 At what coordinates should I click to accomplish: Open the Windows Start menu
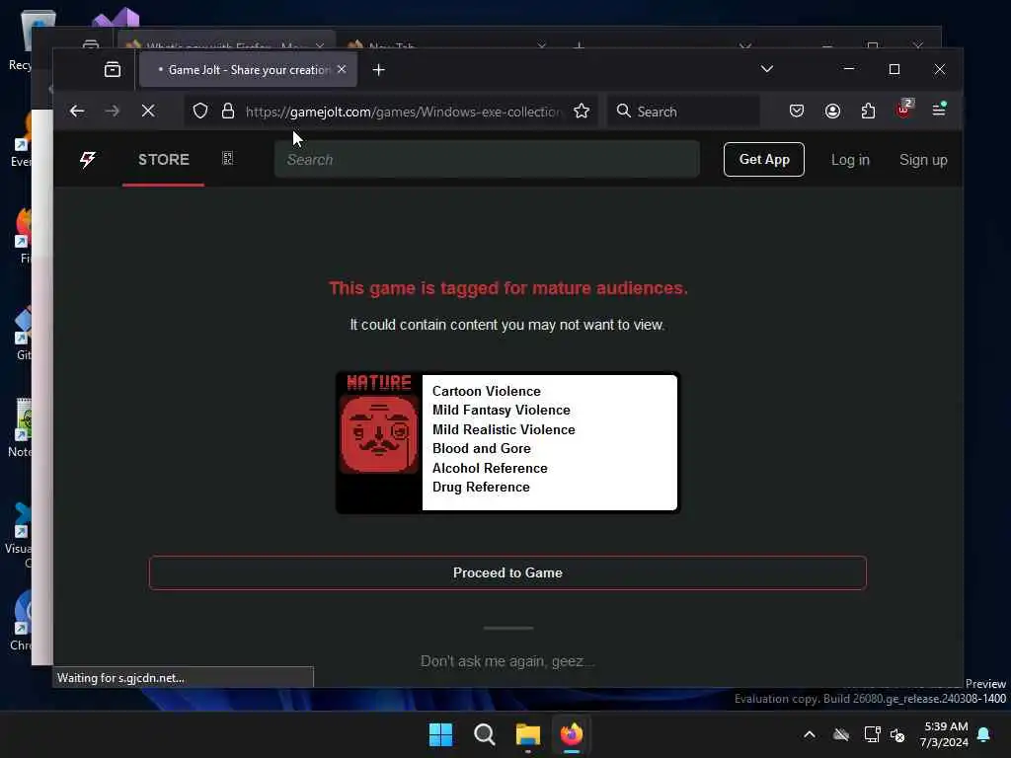441,734
